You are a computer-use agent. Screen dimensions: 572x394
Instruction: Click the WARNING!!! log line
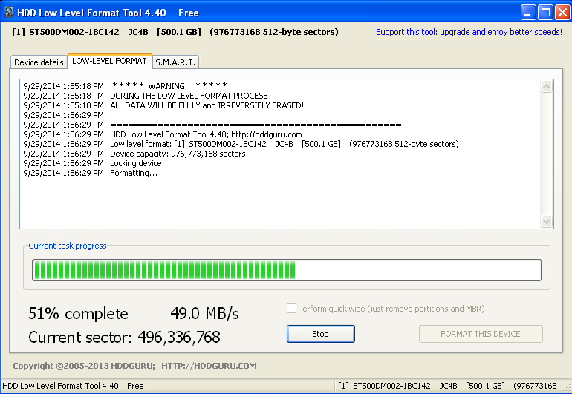pyautogui.click(x=126, y=86)
